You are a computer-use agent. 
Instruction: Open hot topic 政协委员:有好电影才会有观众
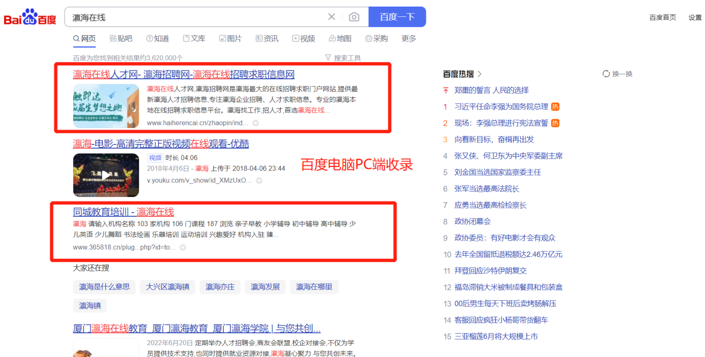pyautogui.click(x=505, y=238)
